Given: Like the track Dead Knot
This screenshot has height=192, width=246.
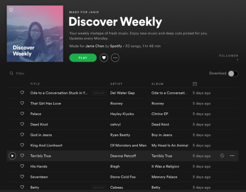Looking at the screenshot, I should pos(22,124).
